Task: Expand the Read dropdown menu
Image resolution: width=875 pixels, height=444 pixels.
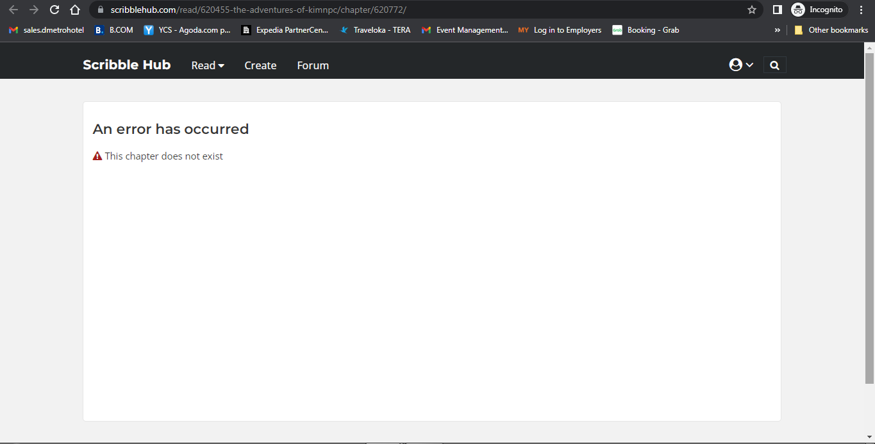Action: 208,65
